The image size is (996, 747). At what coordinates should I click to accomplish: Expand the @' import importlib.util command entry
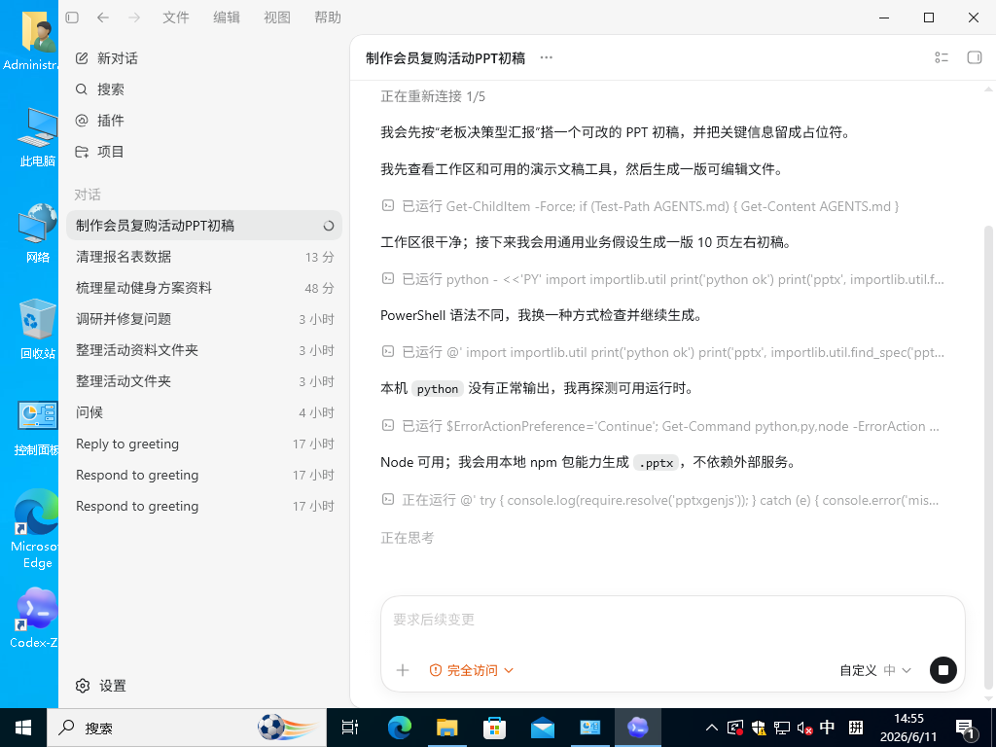pyautogui.click(x=662, y=352)
